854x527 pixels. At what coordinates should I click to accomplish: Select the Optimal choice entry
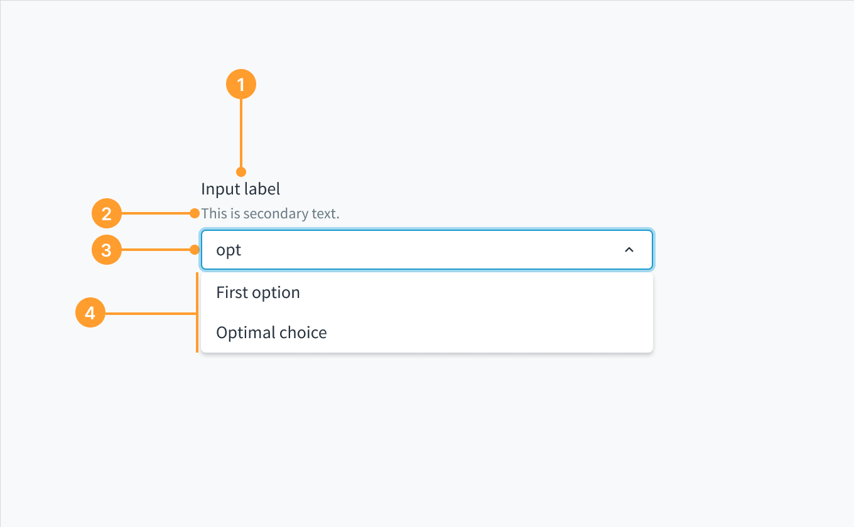click(271, 332)
